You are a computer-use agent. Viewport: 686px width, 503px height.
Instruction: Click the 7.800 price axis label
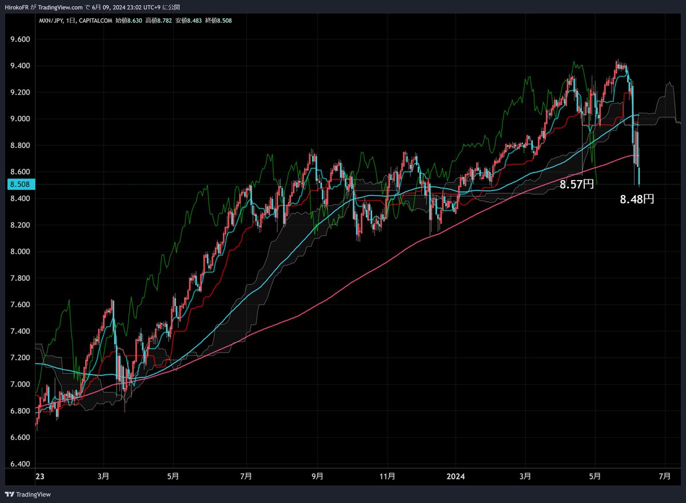point(19,278)
